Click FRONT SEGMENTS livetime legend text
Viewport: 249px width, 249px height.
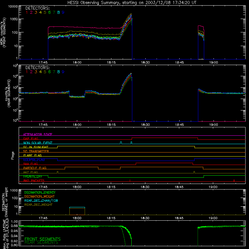pos(43,239)
